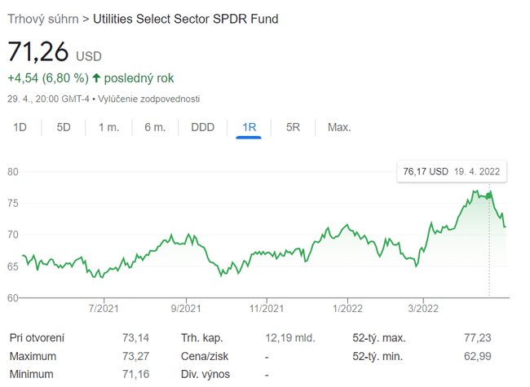
Task: Click the 1/2022 label on the x-axis
Action: 348,308
